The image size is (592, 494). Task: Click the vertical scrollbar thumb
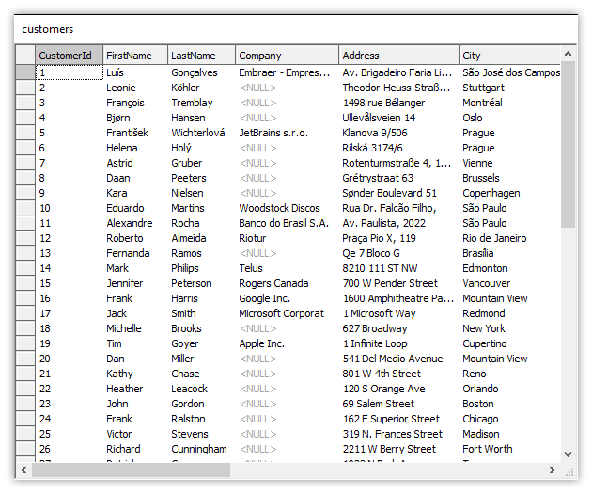click(568, 145)
